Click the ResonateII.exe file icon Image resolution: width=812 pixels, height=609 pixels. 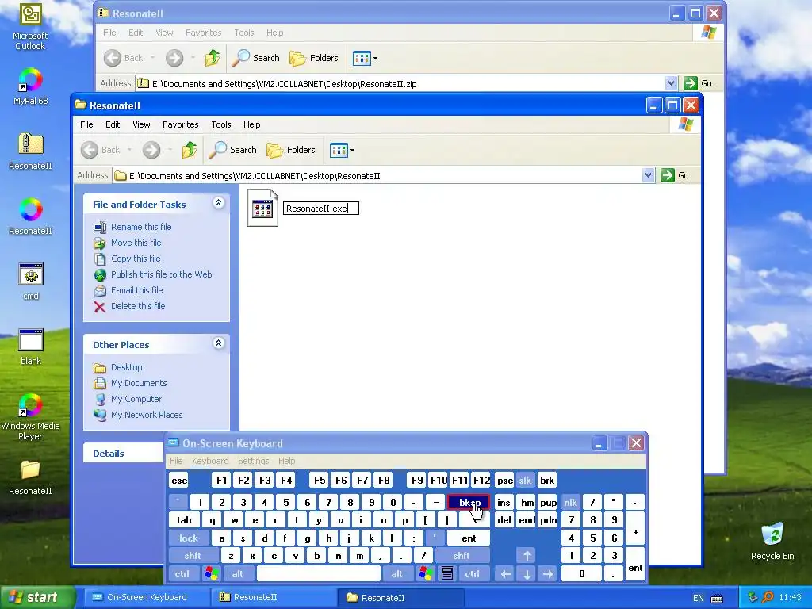[x=262, y=209]
